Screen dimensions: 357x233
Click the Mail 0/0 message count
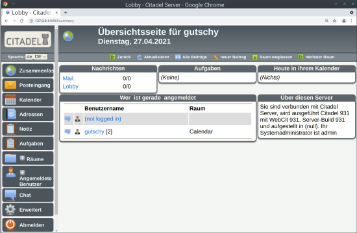[x=127, y=78]
